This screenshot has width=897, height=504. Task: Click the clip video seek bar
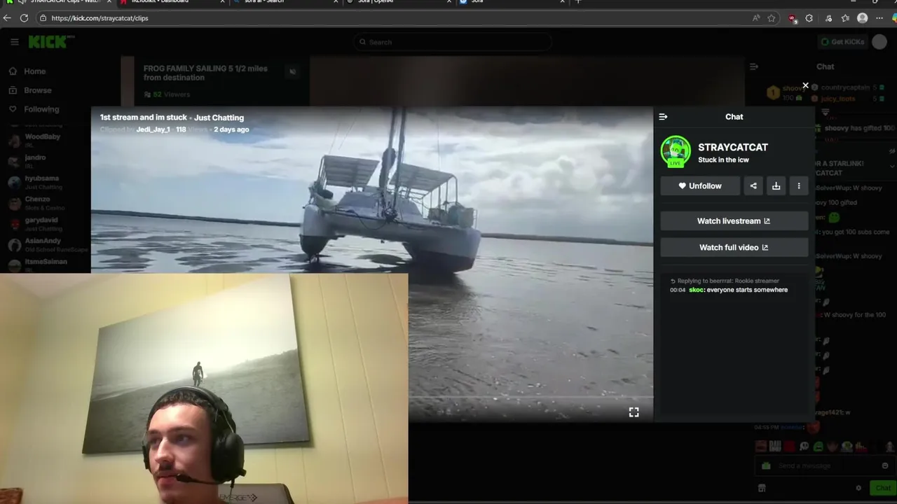tap(530, 398)
